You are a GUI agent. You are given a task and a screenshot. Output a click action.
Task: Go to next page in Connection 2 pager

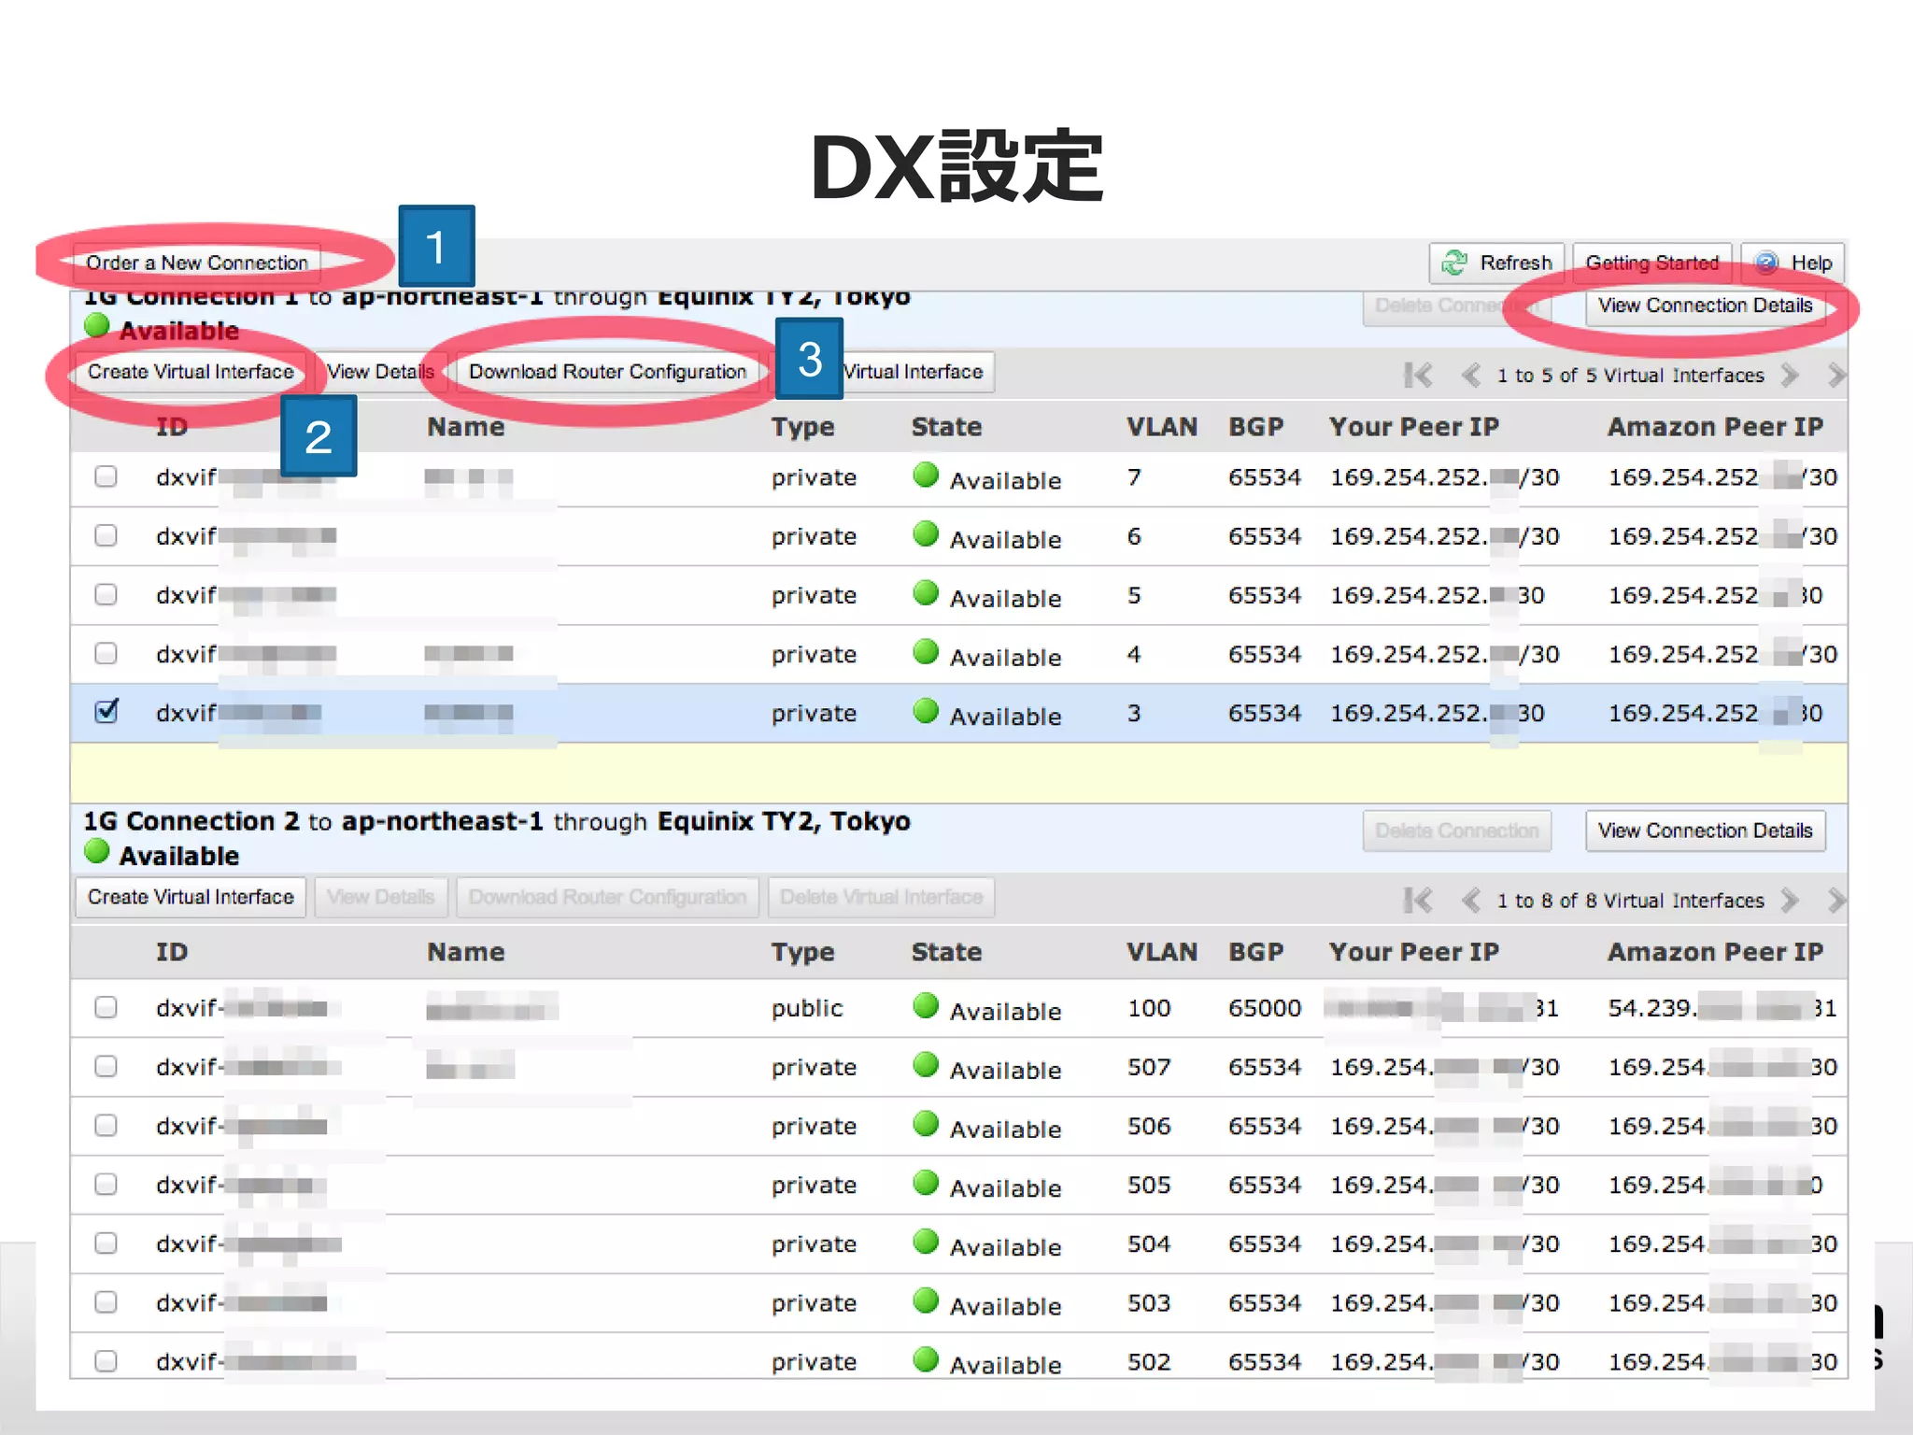point(1789,900)
